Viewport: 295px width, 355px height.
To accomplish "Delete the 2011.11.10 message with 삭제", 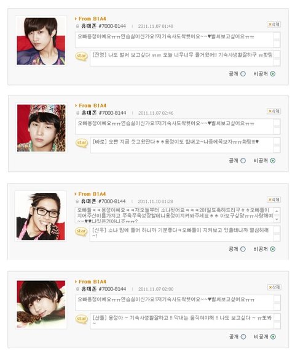I will pyautogui.click(x=273, y=200).
